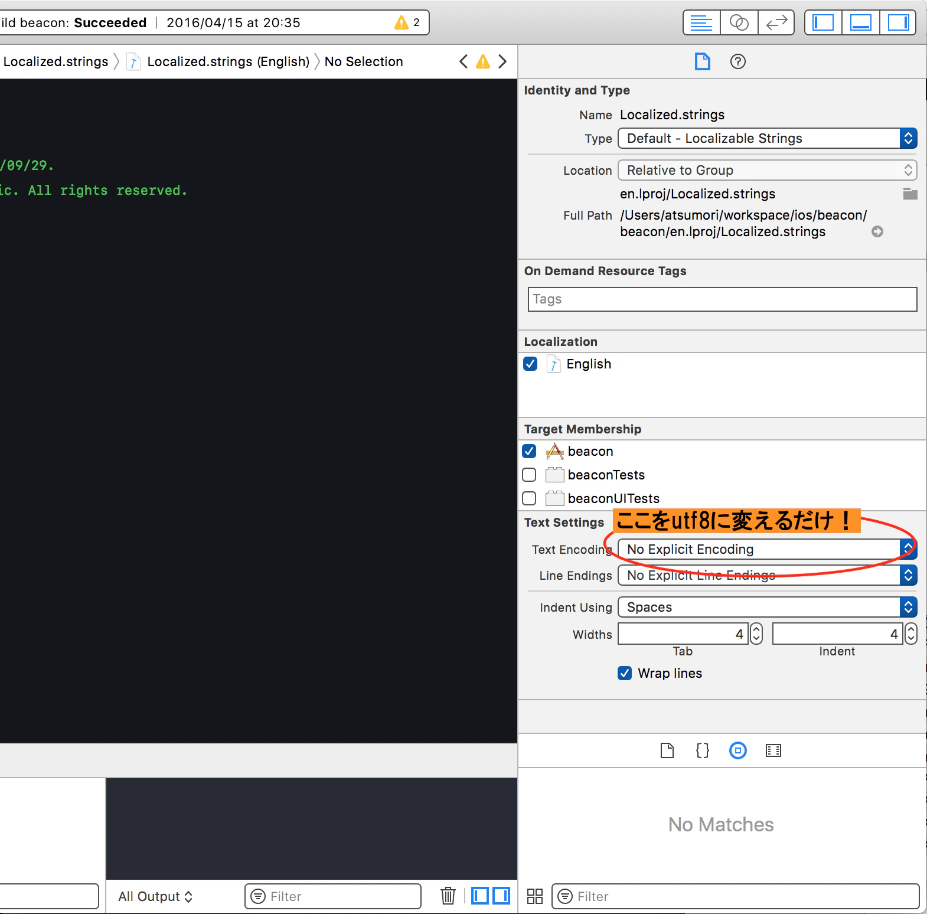The image size is (927, 914).
Task: Click the English localization file icon
Action: (553, 364)
